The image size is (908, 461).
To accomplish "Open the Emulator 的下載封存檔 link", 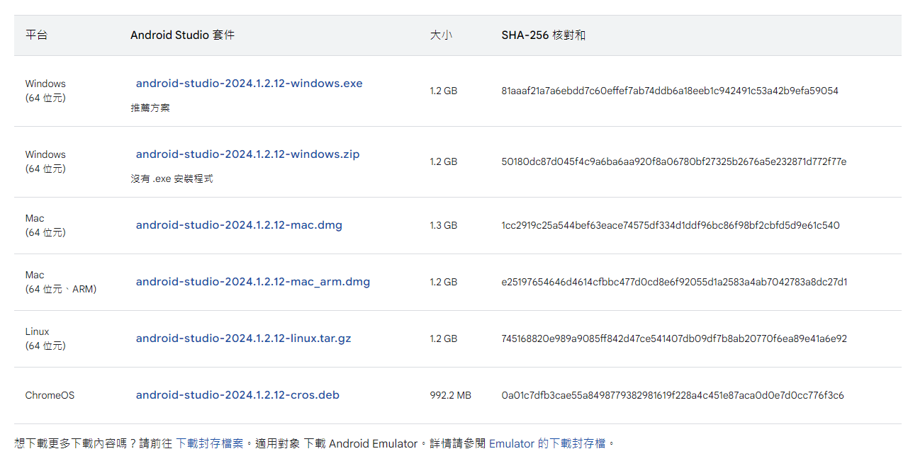I will click(x=547, y=443).
